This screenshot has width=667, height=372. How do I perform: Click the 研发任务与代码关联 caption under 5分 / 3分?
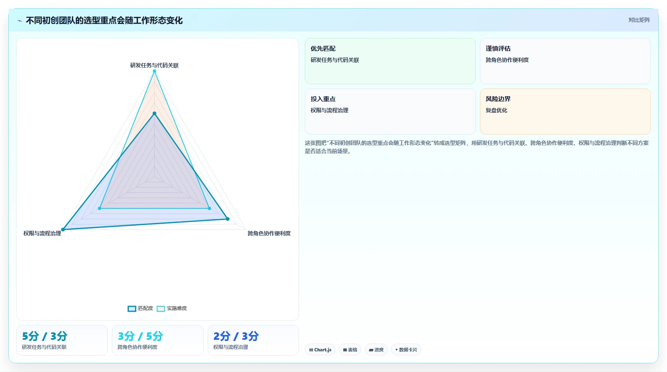44,347
